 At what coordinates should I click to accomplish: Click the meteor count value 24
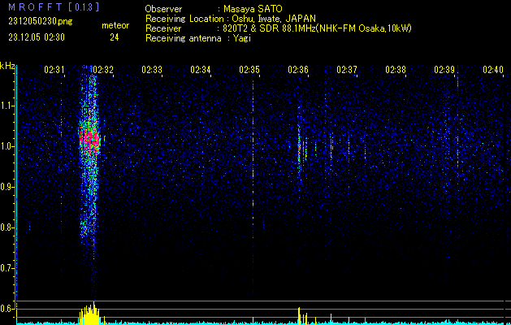(x=115, y=37)
